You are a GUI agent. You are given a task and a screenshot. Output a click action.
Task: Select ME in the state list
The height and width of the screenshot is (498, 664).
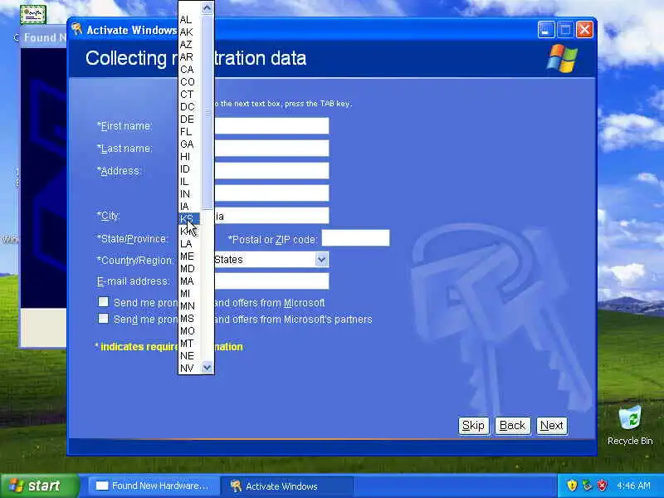click(x=189, y=256)
